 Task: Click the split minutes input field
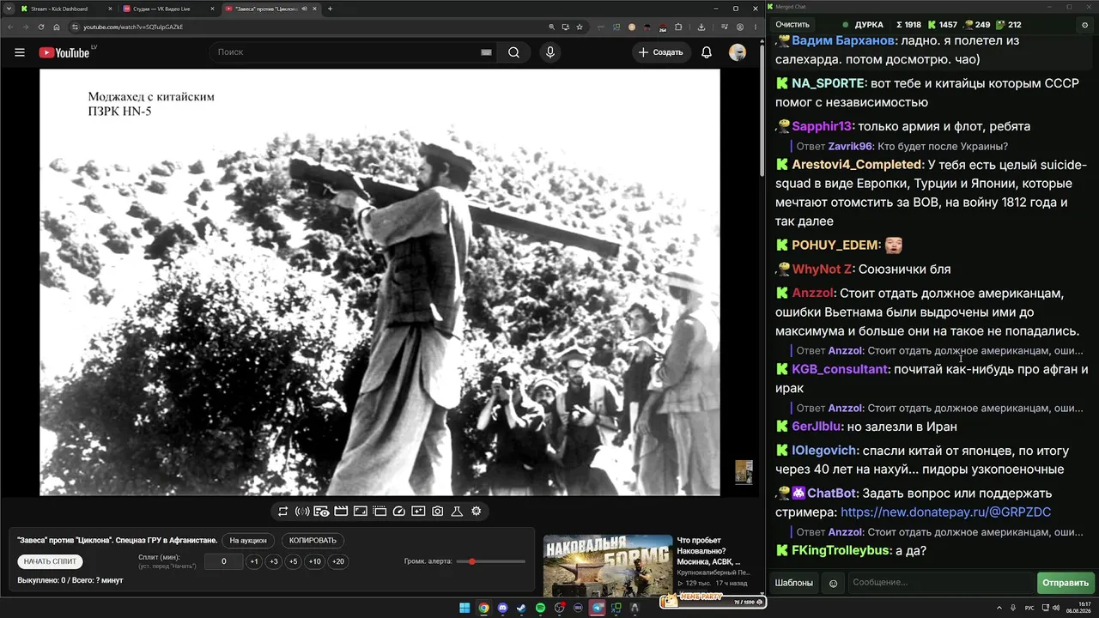223,561
